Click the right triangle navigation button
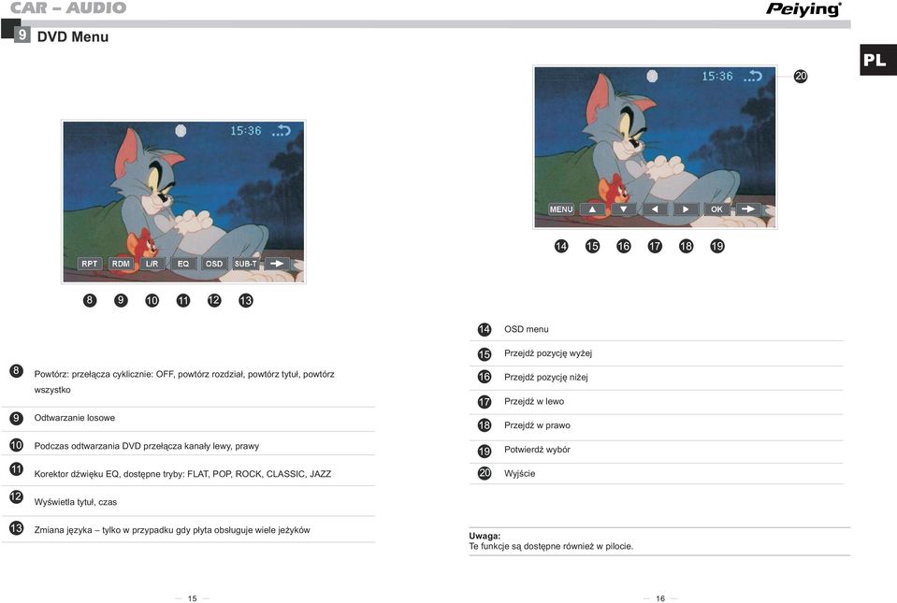Image resolution: width=897 pixels, height=603 pixels. [x=686, y=209]
